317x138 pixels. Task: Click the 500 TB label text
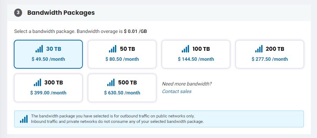point(127,83)
